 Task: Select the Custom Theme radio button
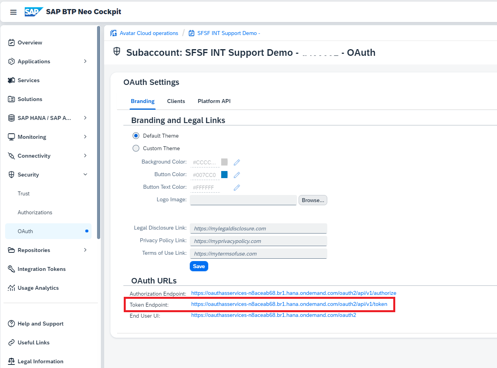[x=136, y=148]
